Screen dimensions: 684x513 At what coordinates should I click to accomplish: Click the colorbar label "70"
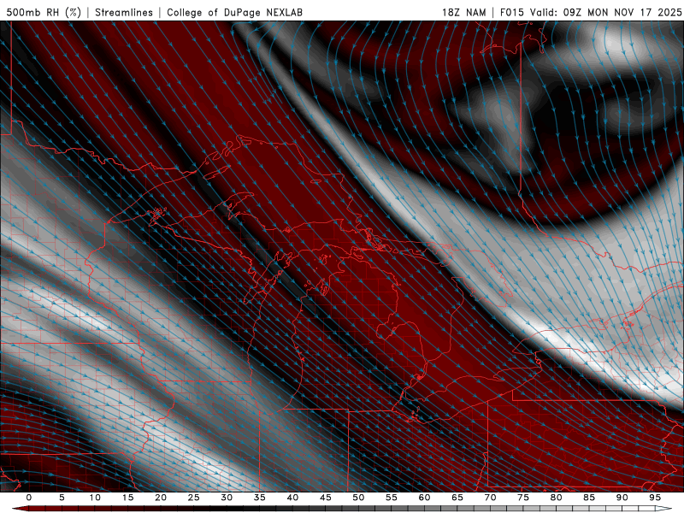tap(490, 498)
